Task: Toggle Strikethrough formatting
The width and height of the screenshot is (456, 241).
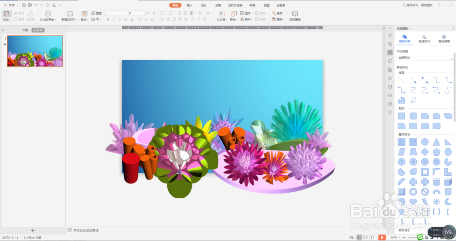Action: tap(126, 20)
